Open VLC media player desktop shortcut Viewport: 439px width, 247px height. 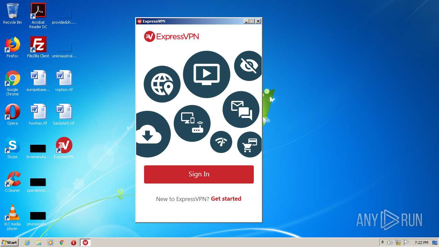12,218
